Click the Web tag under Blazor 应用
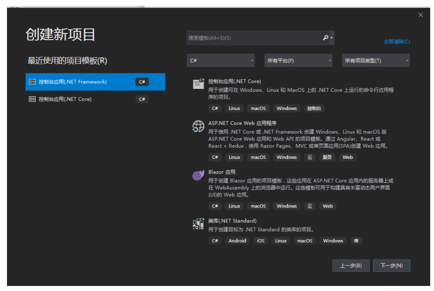The width and height of the screenshot is (434, 291). [x=328, y=206]
